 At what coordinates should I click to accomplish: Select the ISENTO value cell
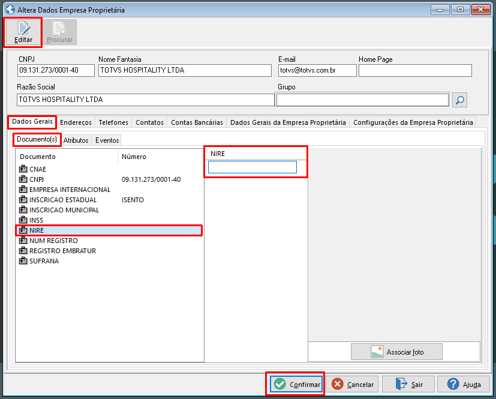133,200
